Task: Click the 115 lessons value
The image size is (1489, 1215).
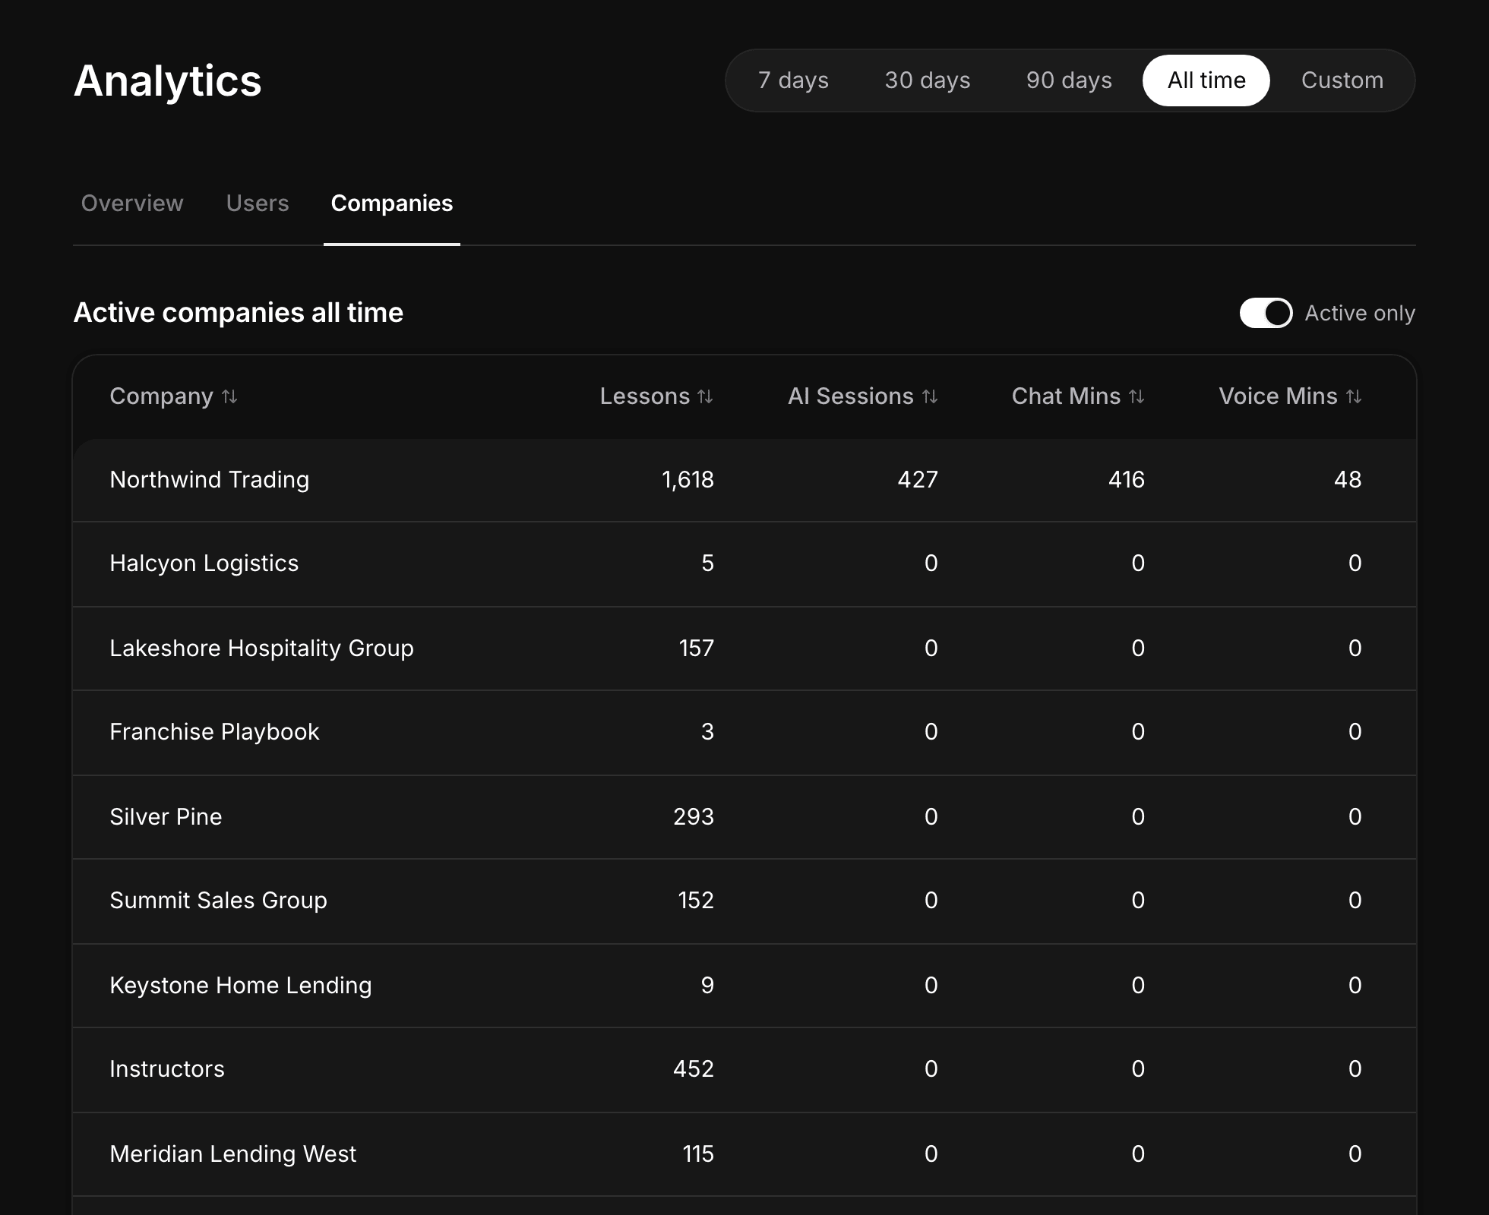Action: point(698,1154)
